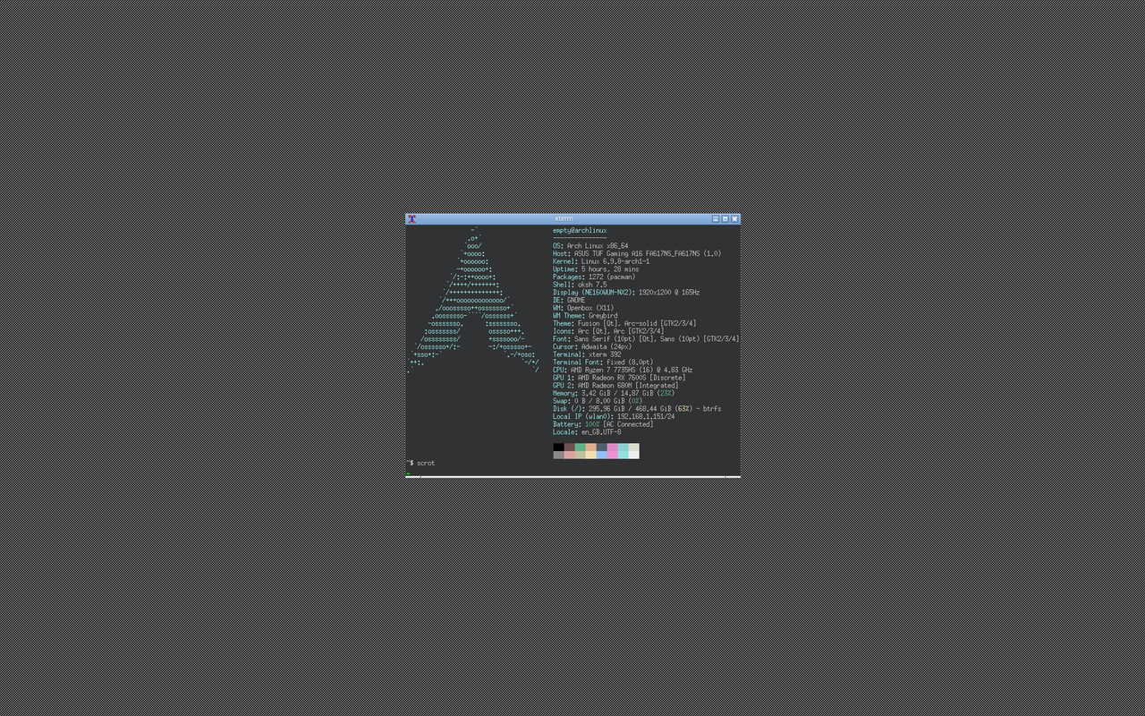Click the pale yellow block in bottom row
This screenshot has width=1145, height=716.
[591, 455]
